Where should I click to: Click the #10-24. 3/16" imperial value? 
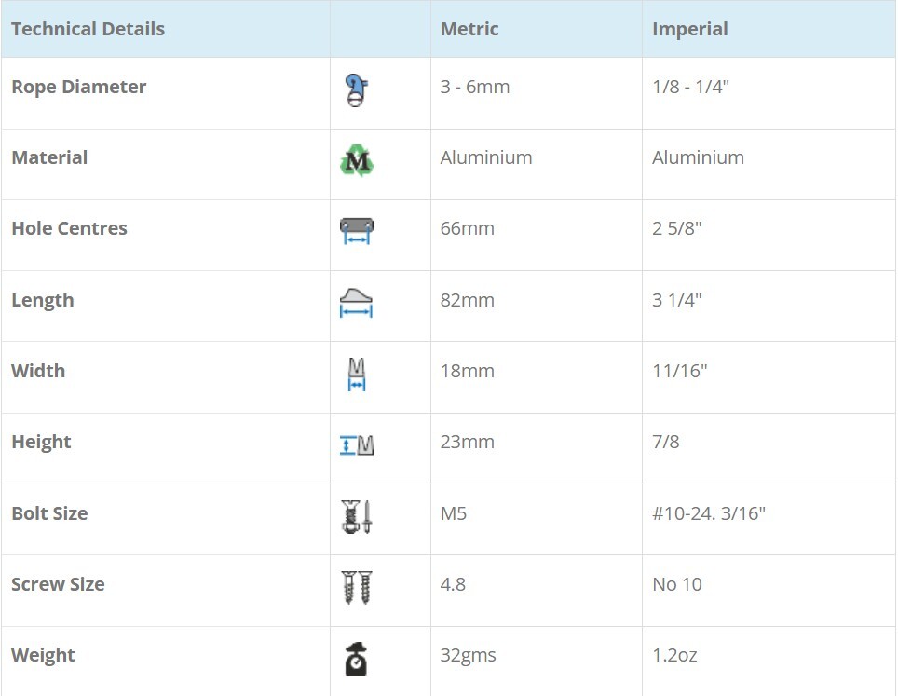pos(708,513)
